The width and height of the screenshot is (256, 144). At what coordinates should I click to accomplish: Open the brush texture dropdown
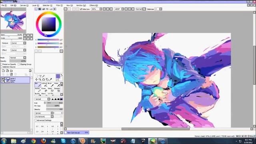point(44,116)
